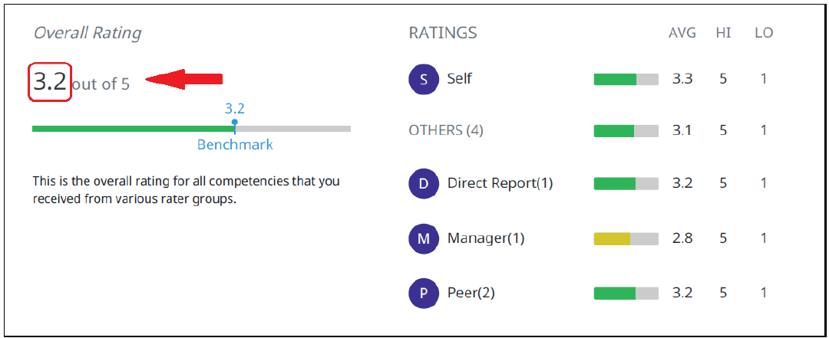The image size is (829, 338).
Task: Select the Peer P avatar icon
Action: coord(424,293)
